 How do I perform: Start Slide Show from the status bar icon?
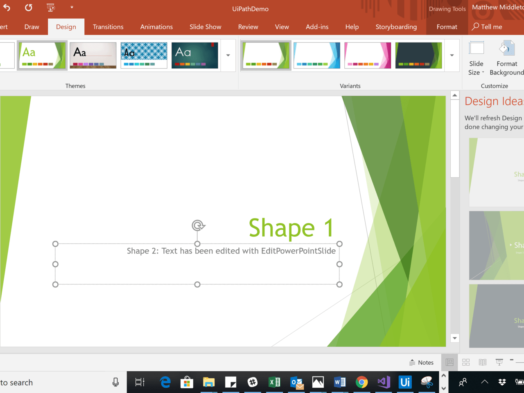[x=499, y=362]
